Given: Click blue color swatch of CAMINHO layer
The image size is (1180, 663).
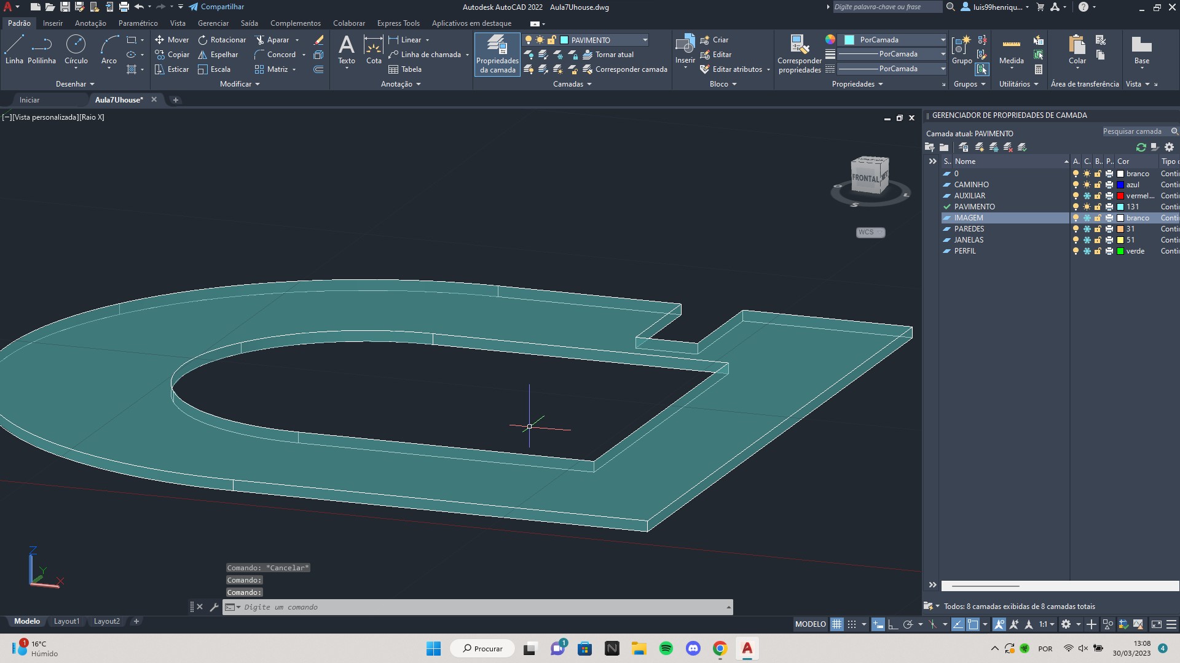Looking at the screenshot, I should (1120, 185).
